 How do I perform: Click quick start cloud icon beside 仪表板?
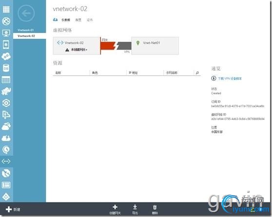click(x=56, y=20)
